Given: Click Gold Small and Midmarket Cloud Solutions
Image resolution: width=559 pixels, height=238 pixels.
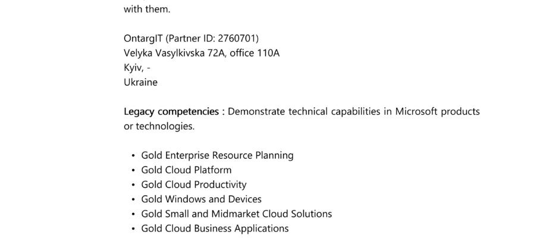Looking at the screenshot, I should point(236,214).
